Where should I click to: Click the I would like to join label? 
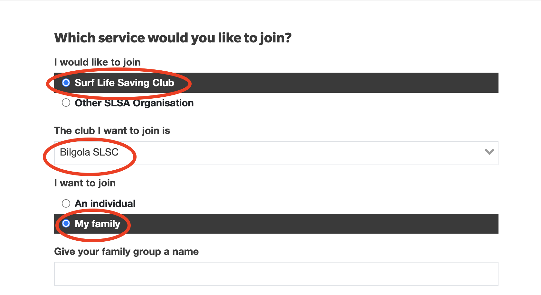97,62
